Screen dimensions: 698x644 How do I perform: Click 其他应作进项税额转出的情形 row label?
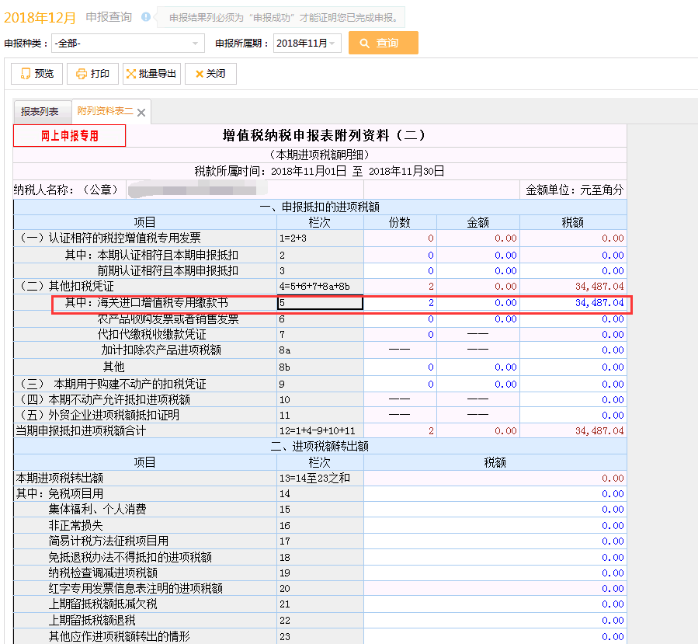(119, 636)
